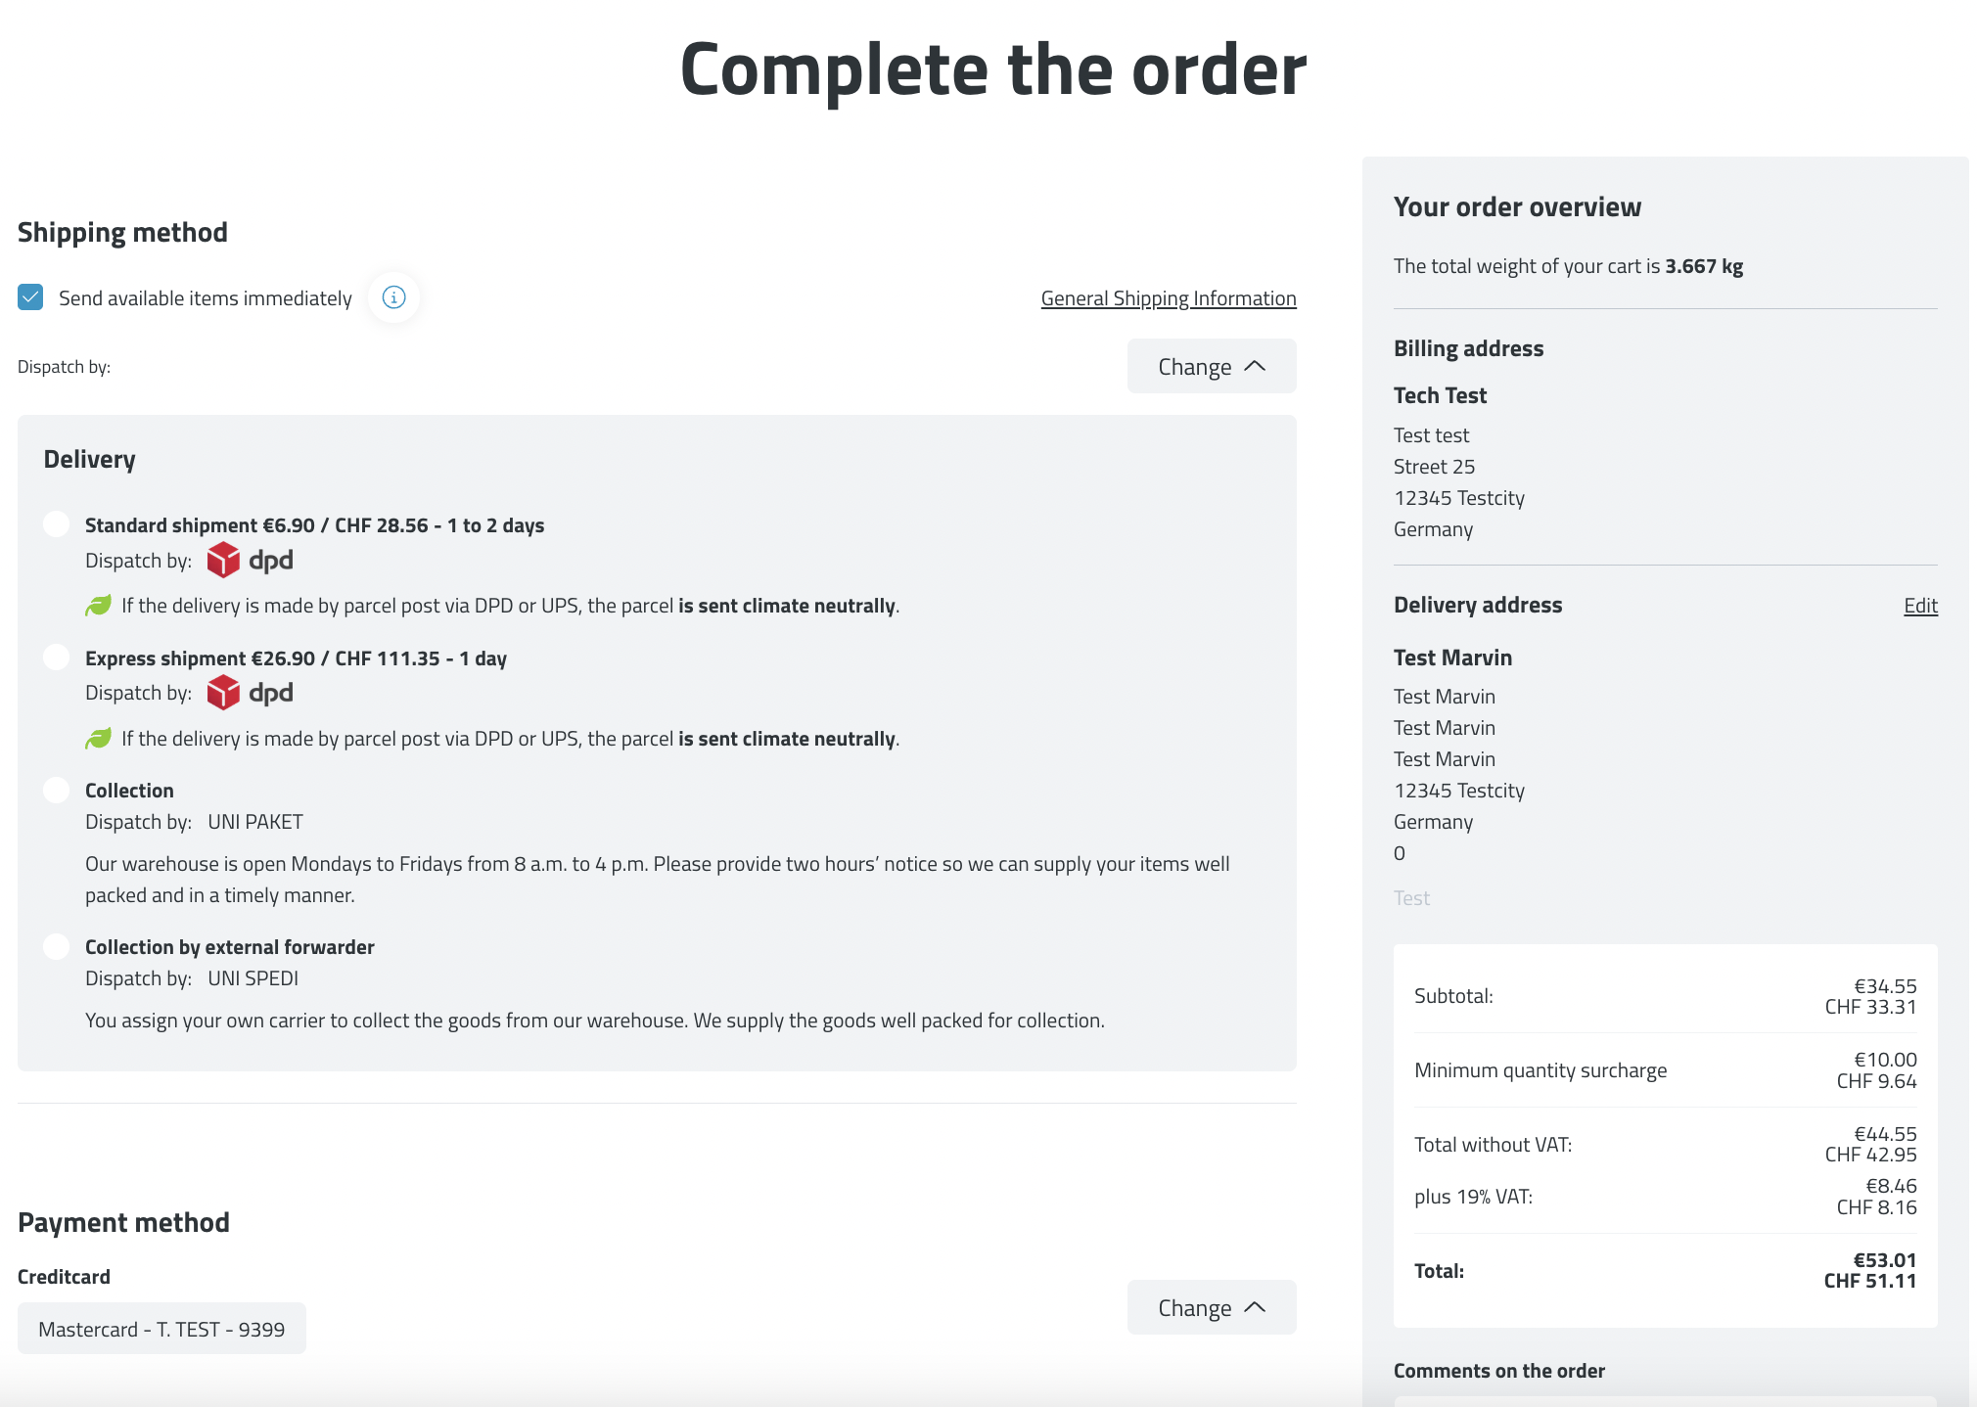Click the green leaf icon for Standard shipment
This screenshot has width=1977, height=1407.
tap(98, 606)
